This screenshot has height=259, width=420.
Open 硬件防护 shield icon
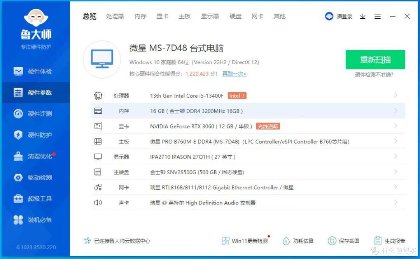(x=18, y=135)
